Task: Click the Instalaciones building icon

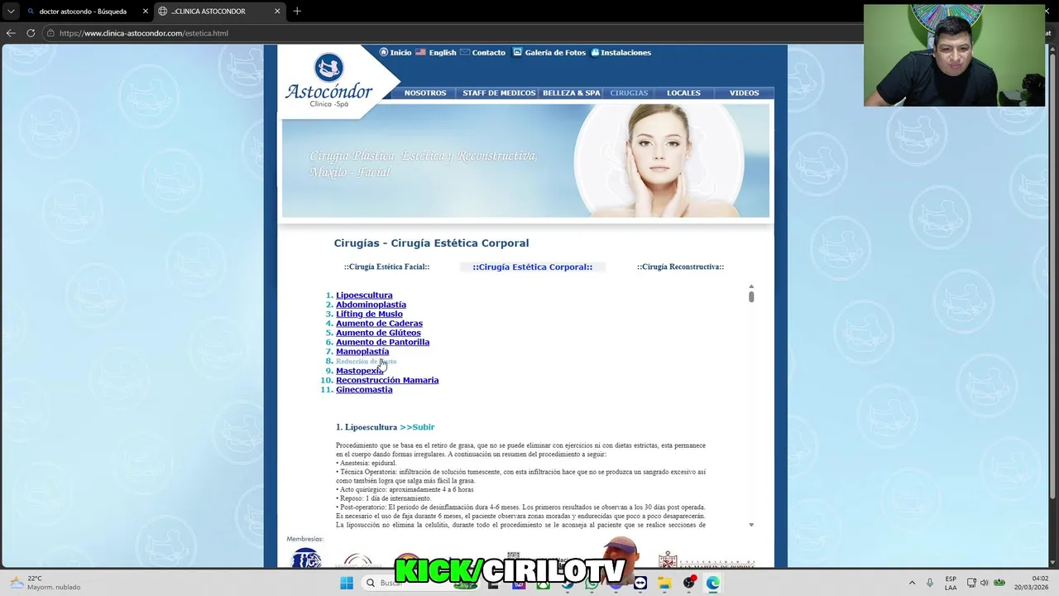Action: pyautogui.click(x=595, y=52)
